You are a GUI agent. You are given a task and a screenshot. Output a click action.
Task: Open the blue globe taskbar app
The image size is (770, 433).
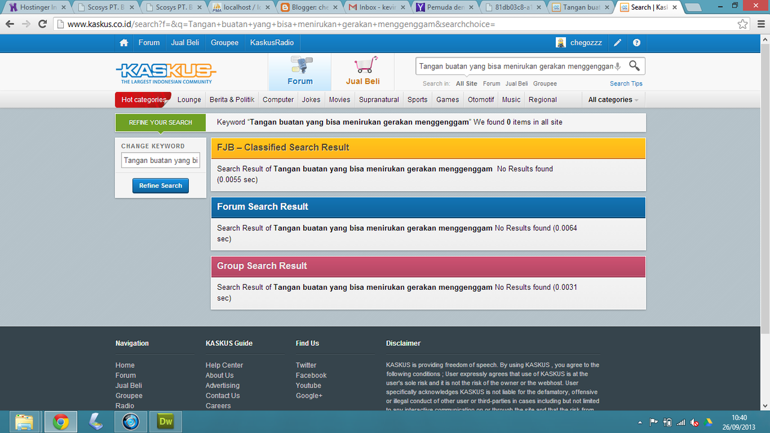click(x=131, y=422)
